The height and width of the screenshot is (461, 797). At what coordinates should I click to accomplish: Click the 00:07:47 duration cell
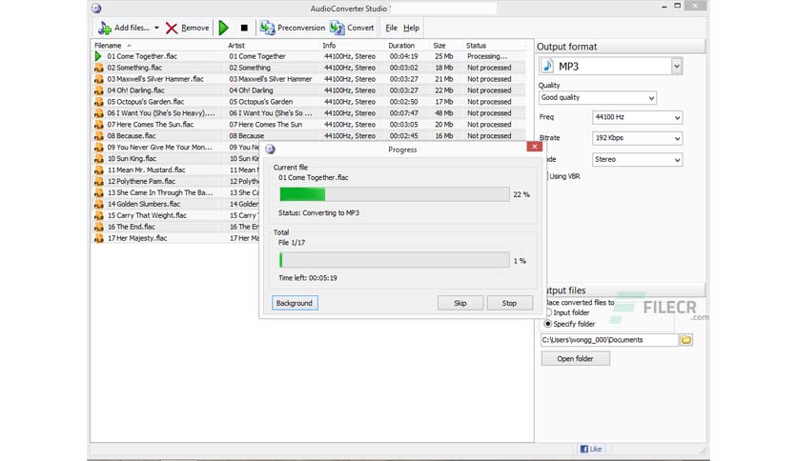click(x=404, y=113)
